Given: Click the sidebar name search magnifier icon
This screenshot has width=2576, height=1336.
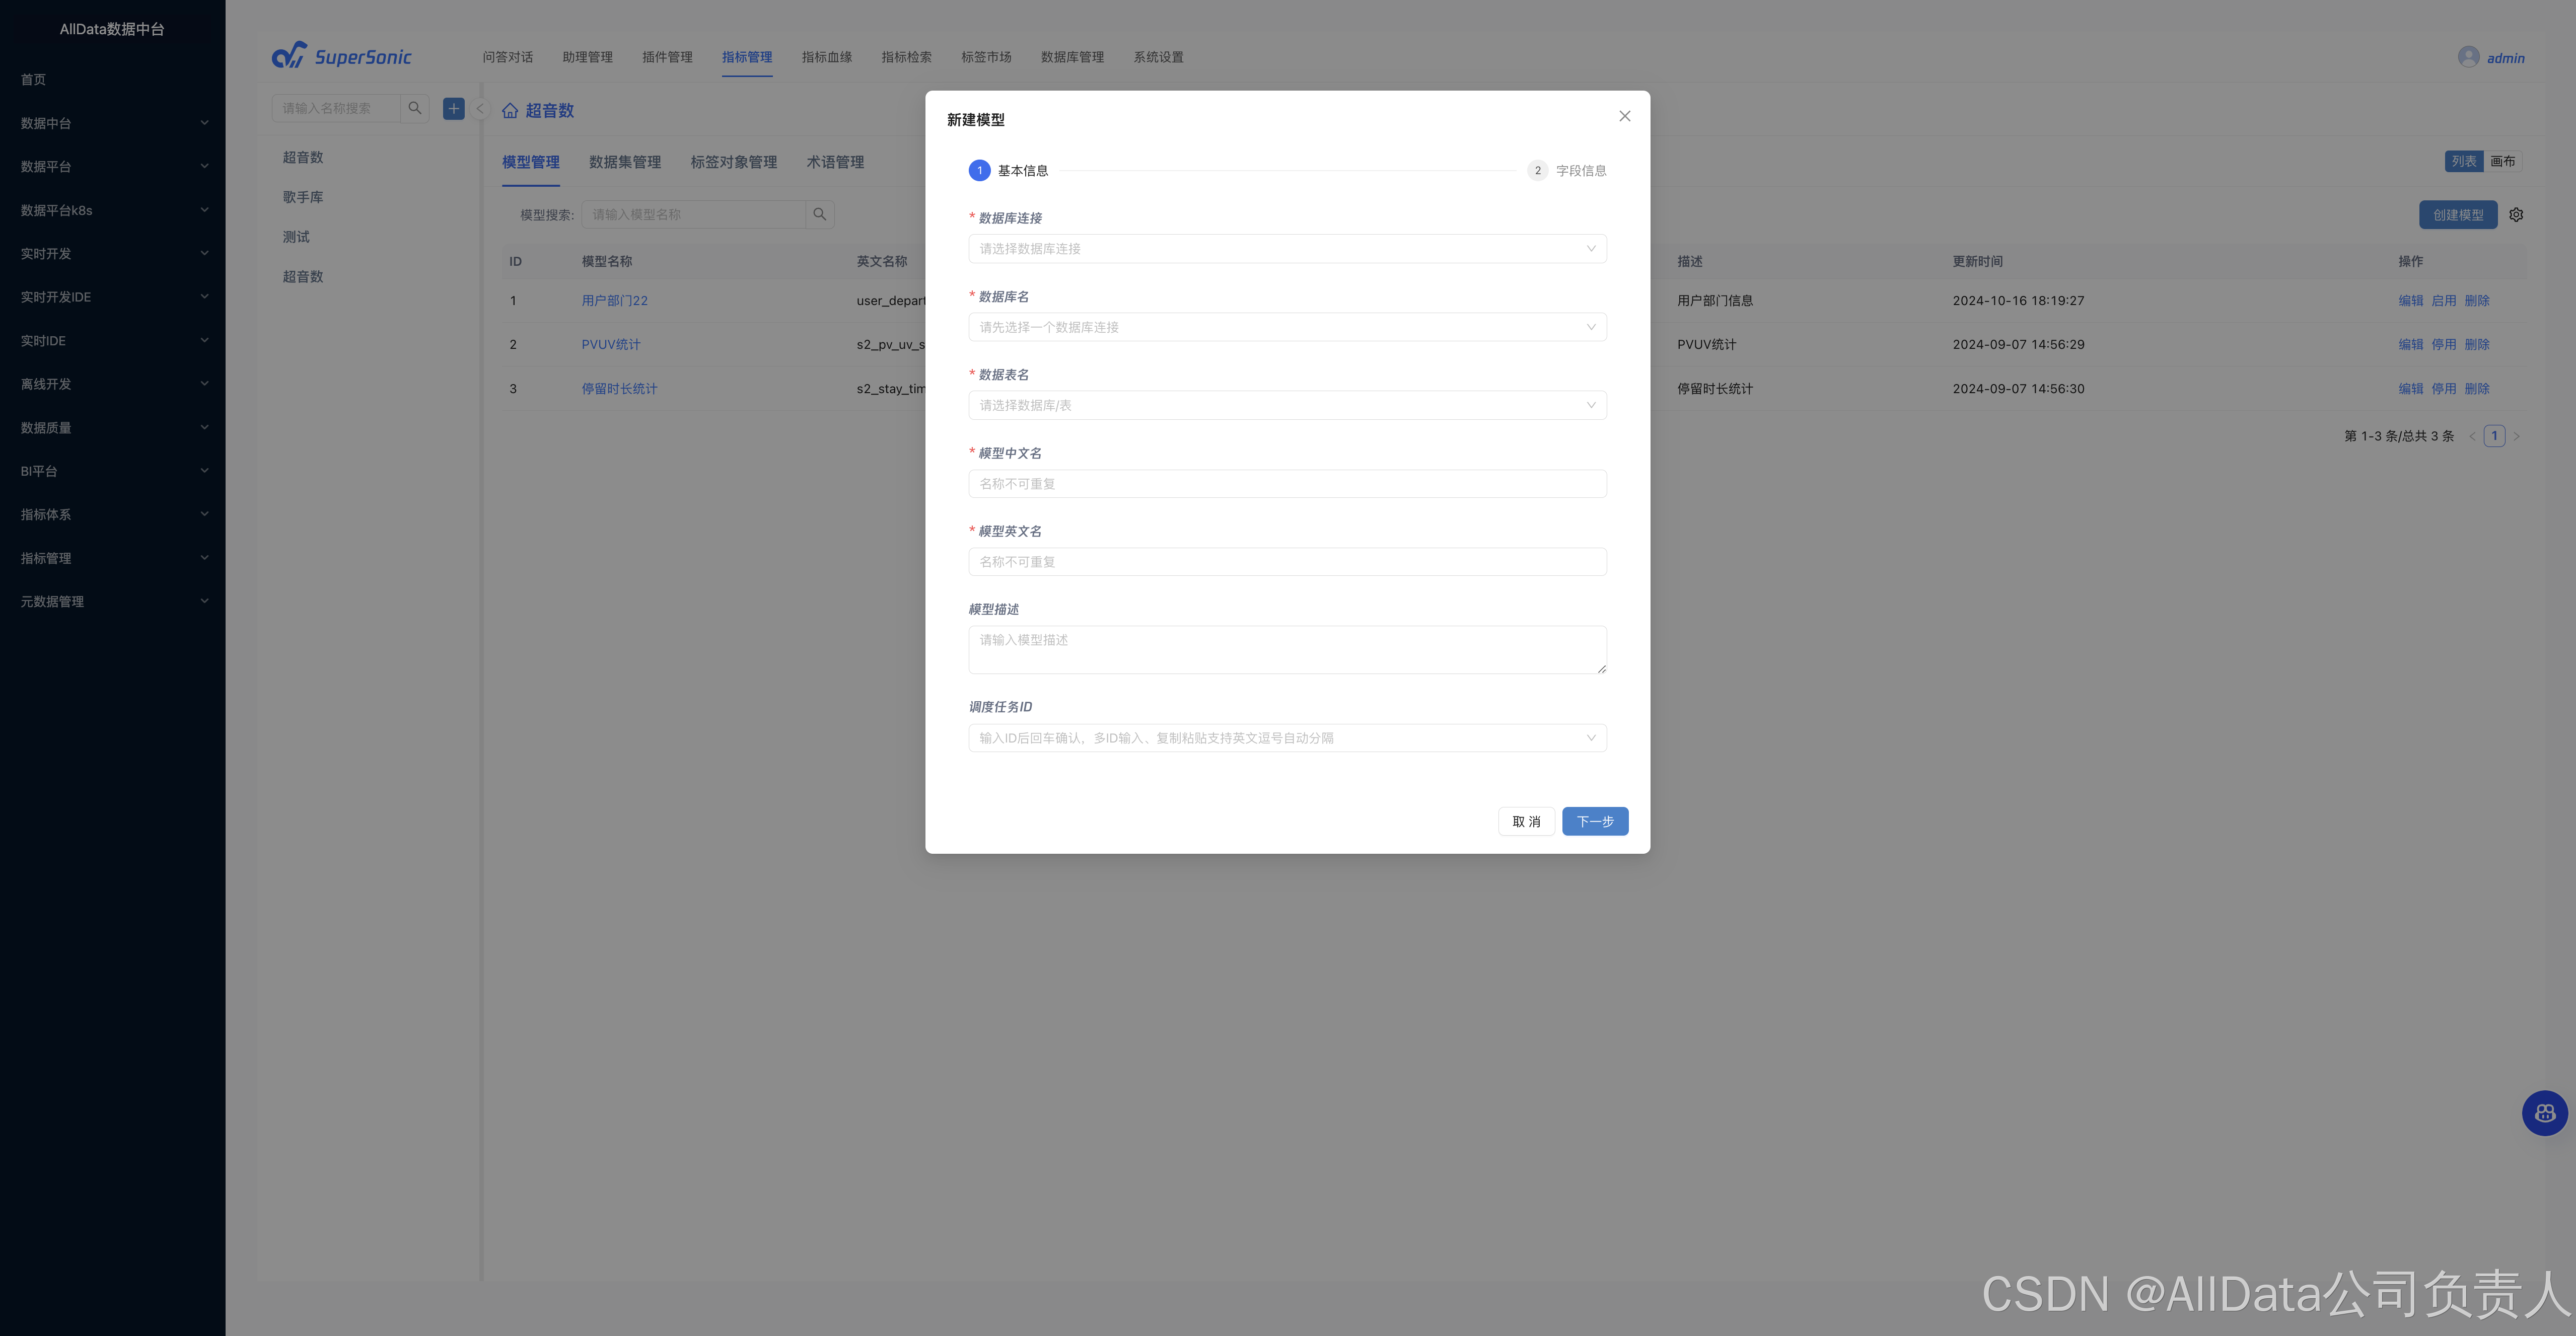Looking at the screenshot, I should pyautogui.click(x=414, y=108).
